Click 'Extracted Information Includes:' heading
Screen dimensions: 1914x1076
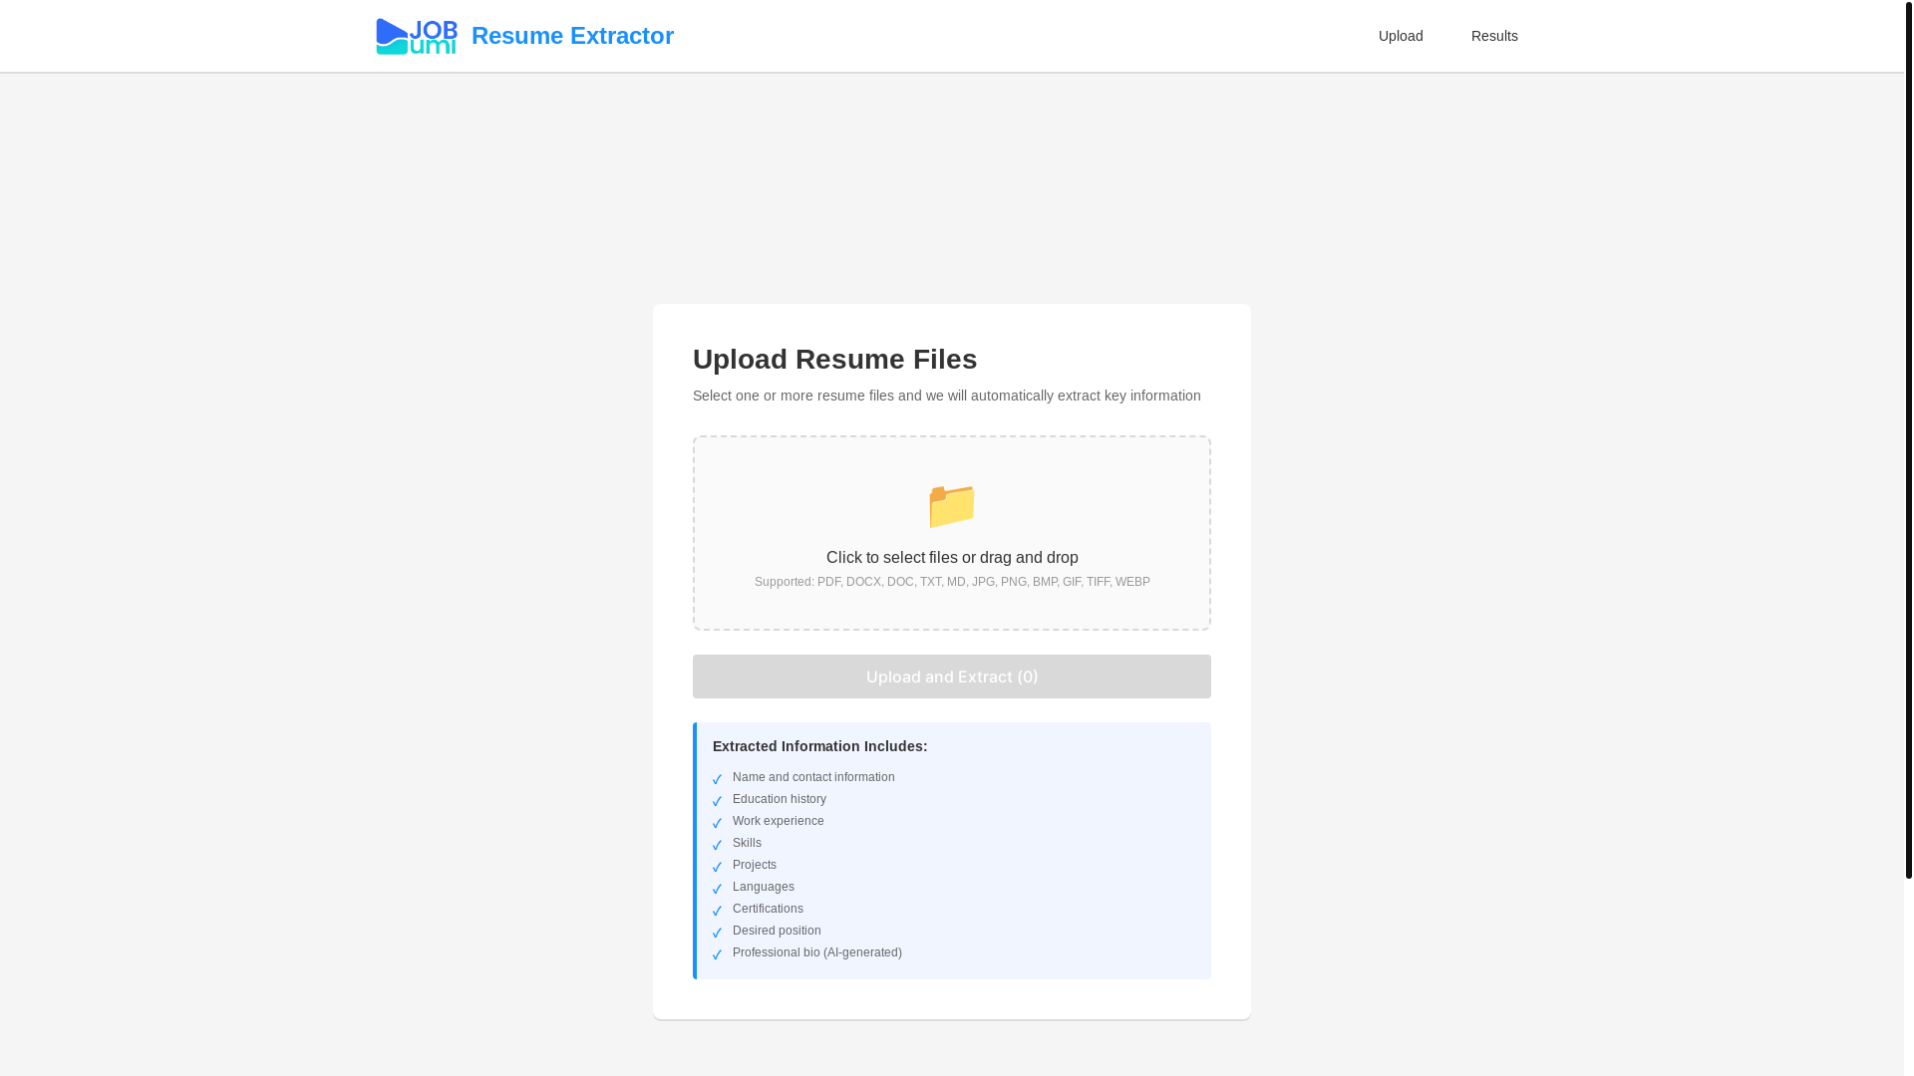819,746
